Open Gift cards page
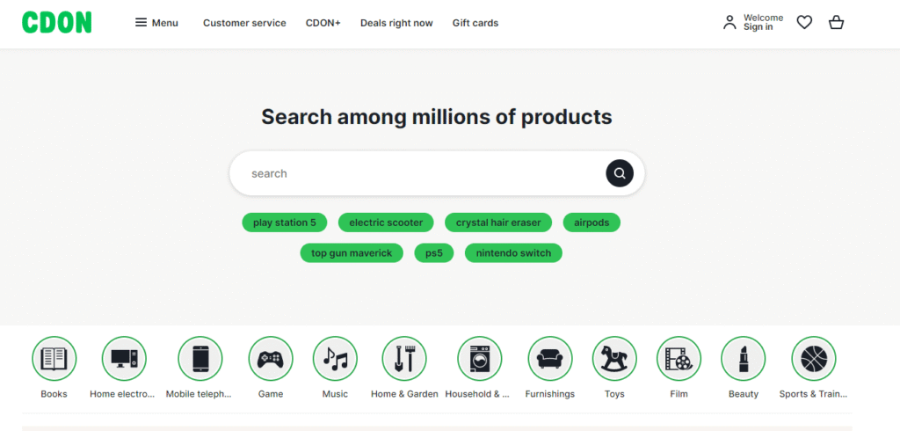Viewport: 900px width, 431px height. pos(475,23)
